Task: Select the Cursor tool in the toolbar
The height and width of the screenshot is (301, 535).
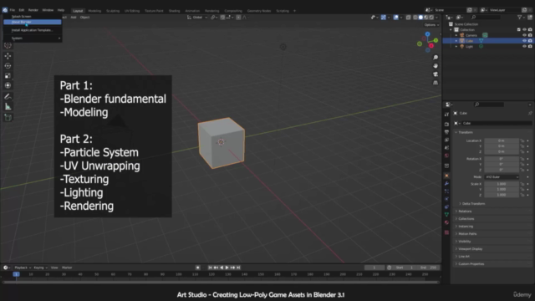Action: click(x=8, y=45)
